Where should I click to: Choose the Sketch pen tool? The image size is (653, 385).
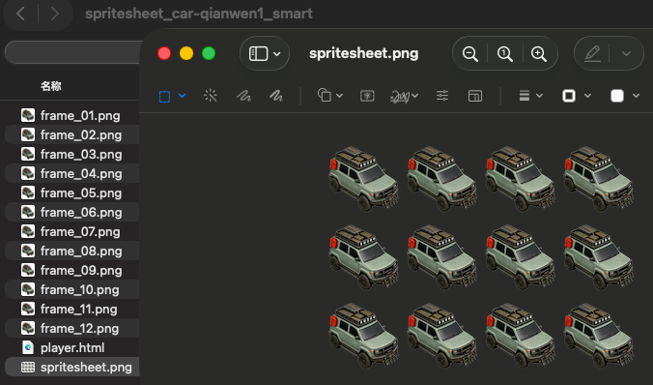tap(243, 97)
